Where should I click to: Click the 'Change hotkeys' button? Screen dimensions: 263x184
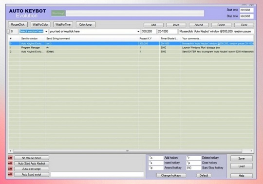click(x=171, y=175)
